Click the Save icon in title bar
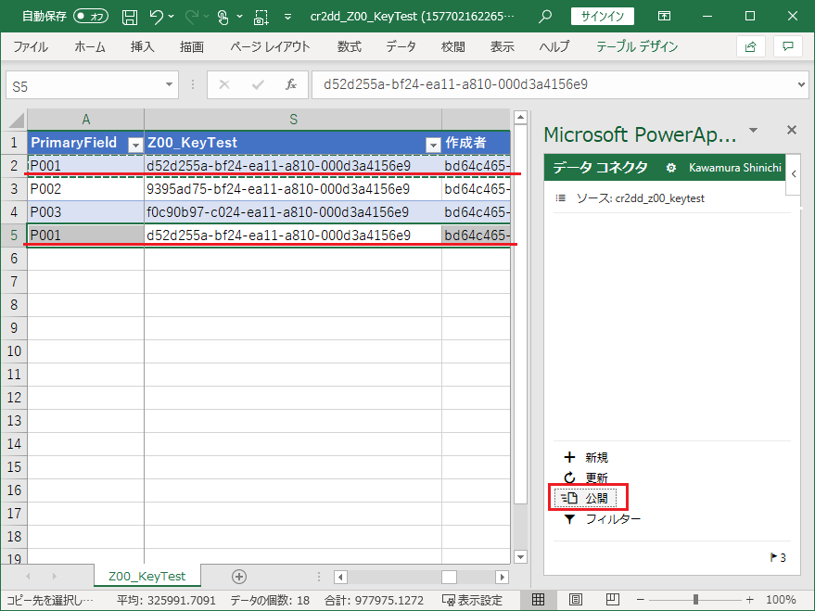The height and width of the screenshot is (611, 815). coord(130,17)
